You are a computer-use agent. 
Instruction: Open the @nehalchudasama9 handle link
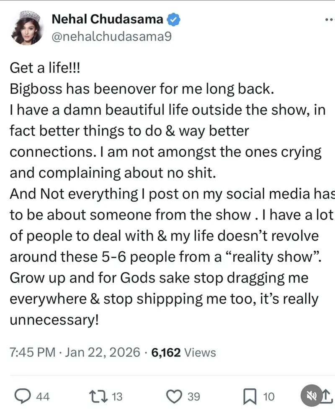tap(111, 37)
